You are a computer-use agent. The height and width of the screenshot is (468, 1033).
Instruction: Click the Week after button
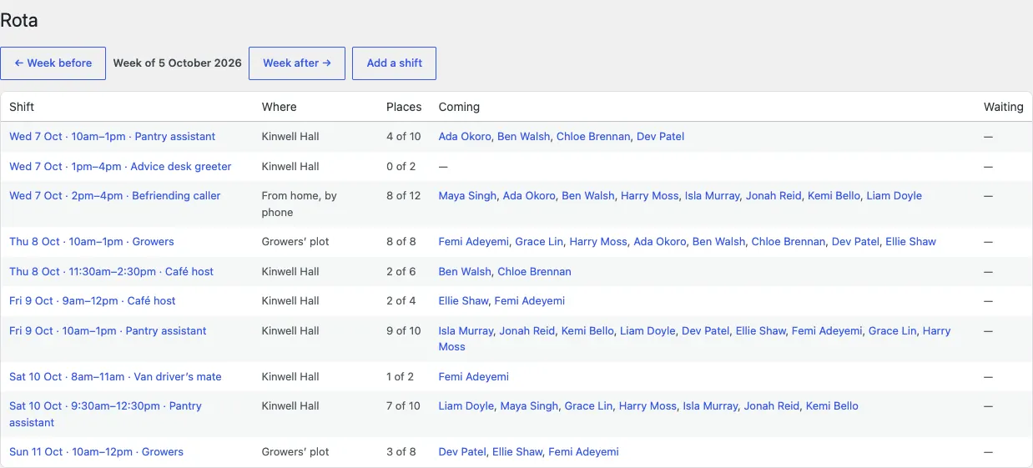[297, 63]
